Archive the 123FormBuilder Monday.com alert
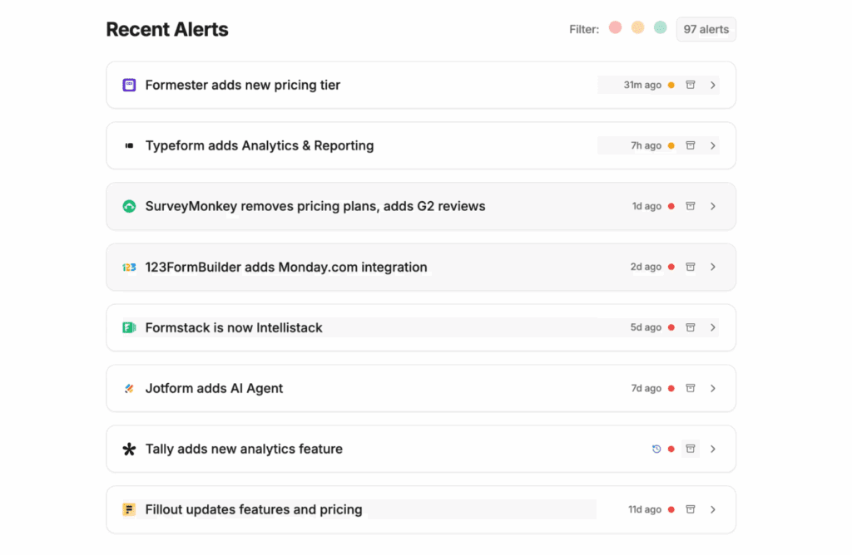The width and height of the screenshot is (852, 555). (x=690, y=267)
